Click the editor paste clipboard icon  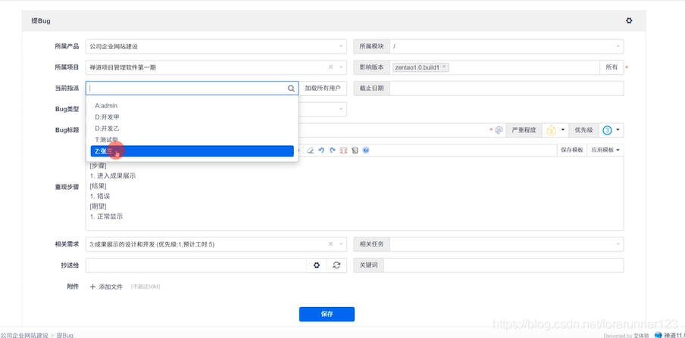click(355, 150)
